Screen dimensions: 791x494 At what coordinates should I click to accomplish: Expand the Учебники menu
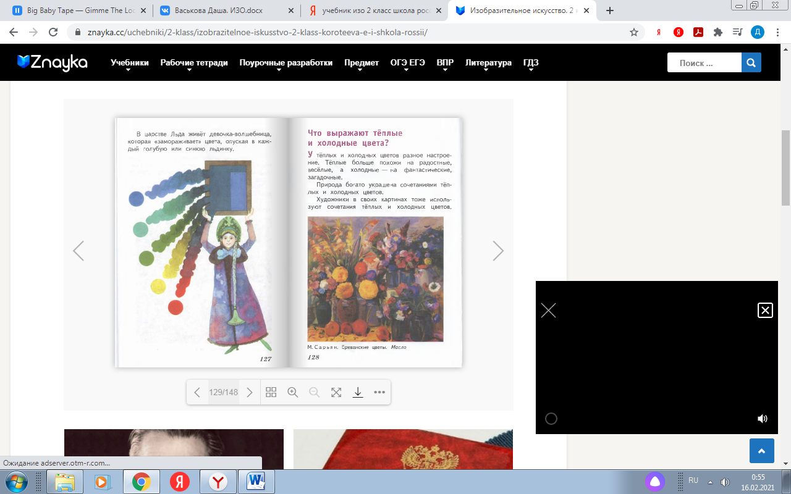click(x=130, y=62)
